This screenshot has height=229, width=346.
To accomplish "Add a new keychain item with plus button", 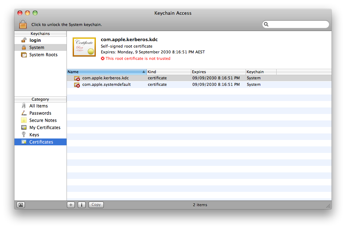I will click(x=71, y=205).
